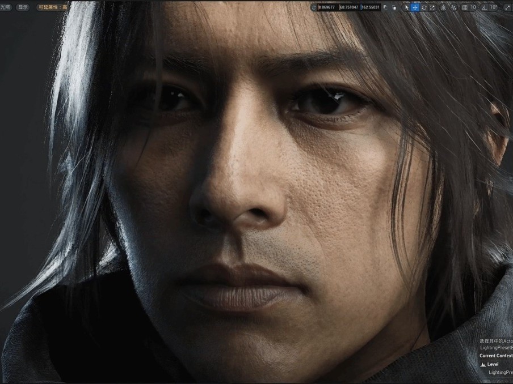Open the grid snap size 10 dropdown
513x384 pixels.
[x=473, y=7]
